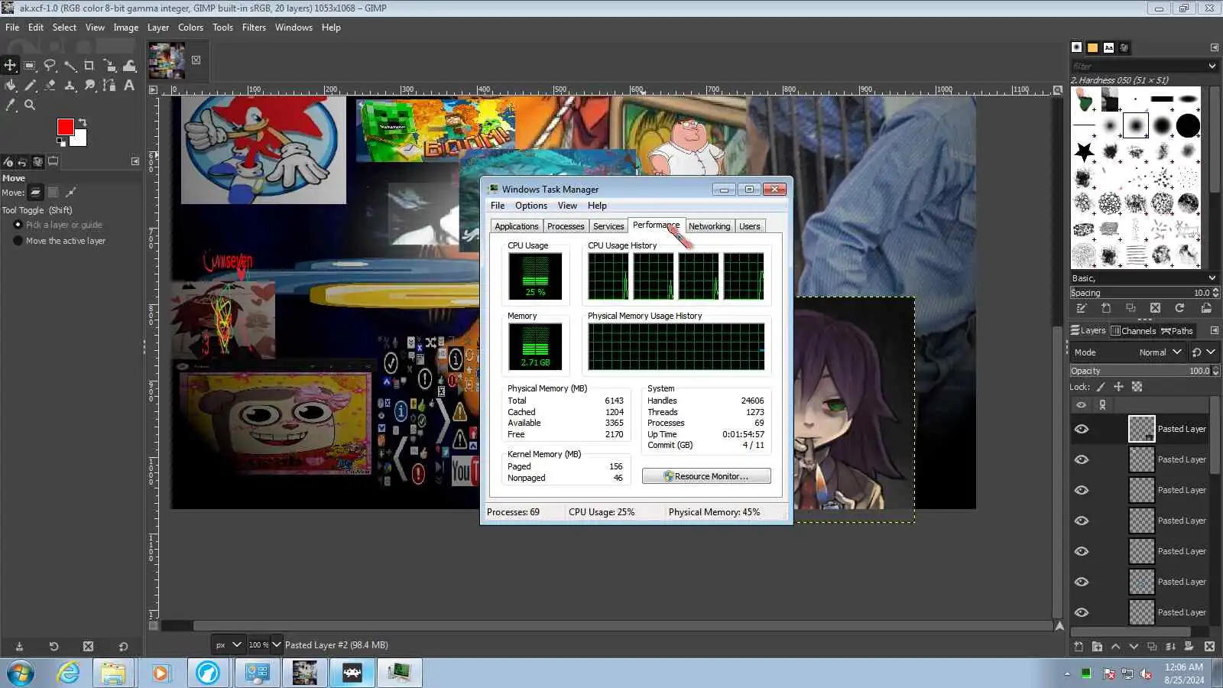Select the Unified Transform tool
This screenshot has width=1223, height=688.
[x=109, y=66]
